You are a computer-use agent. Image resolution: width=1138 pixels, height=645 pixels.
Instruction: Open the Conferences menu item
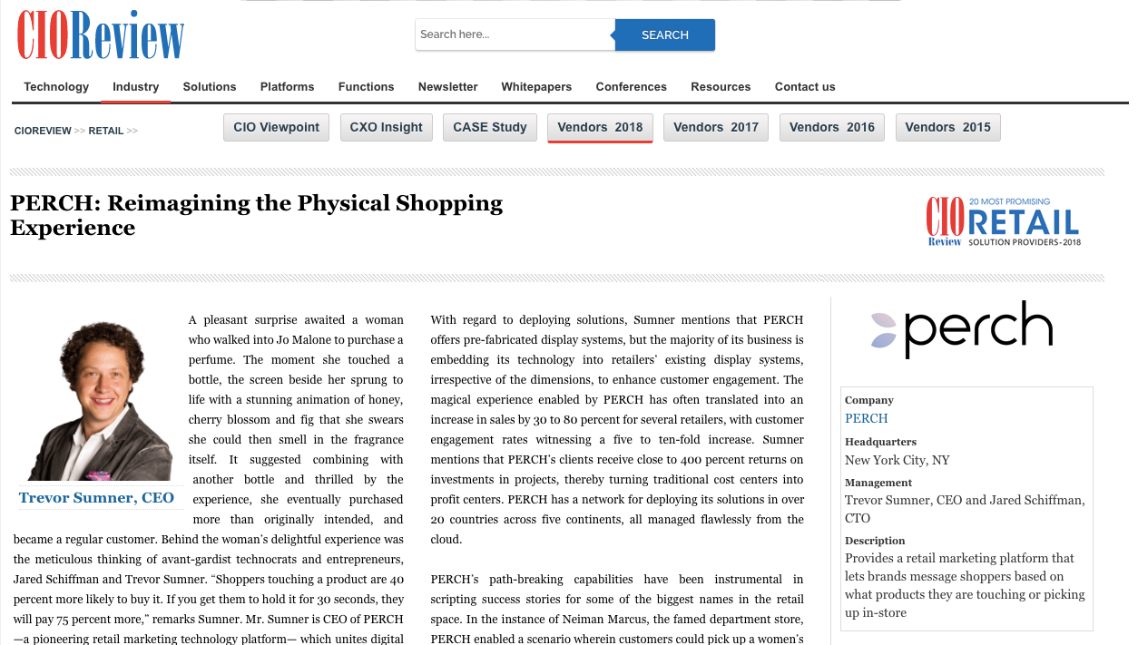coord(631,87)
